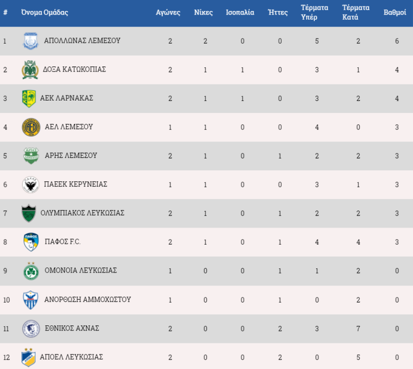413x369 pixels.
Task: Click ΑΠΟΛΛΩΝΑΣ ΛΕΜΕΣΟΥ wins value 2
Action: [205, 41]
